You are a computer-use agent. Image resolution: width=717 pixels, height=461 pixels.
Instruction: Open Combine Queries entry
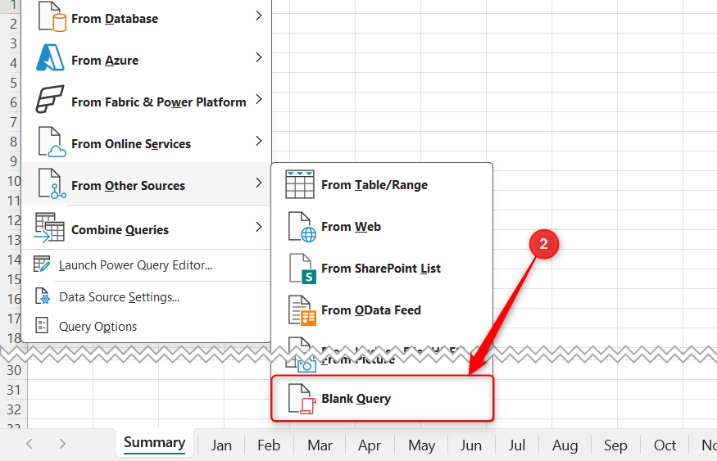pos(147,228)
